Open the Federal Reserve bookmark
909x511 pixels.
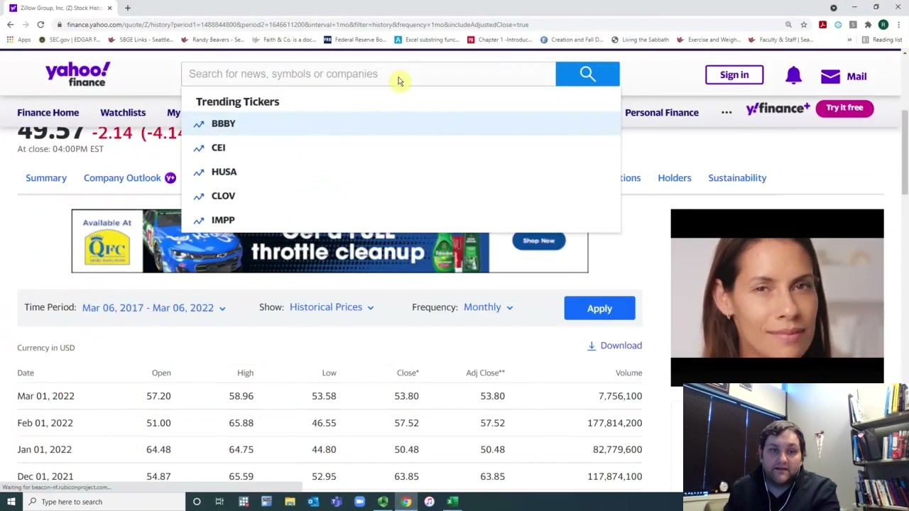355,40
